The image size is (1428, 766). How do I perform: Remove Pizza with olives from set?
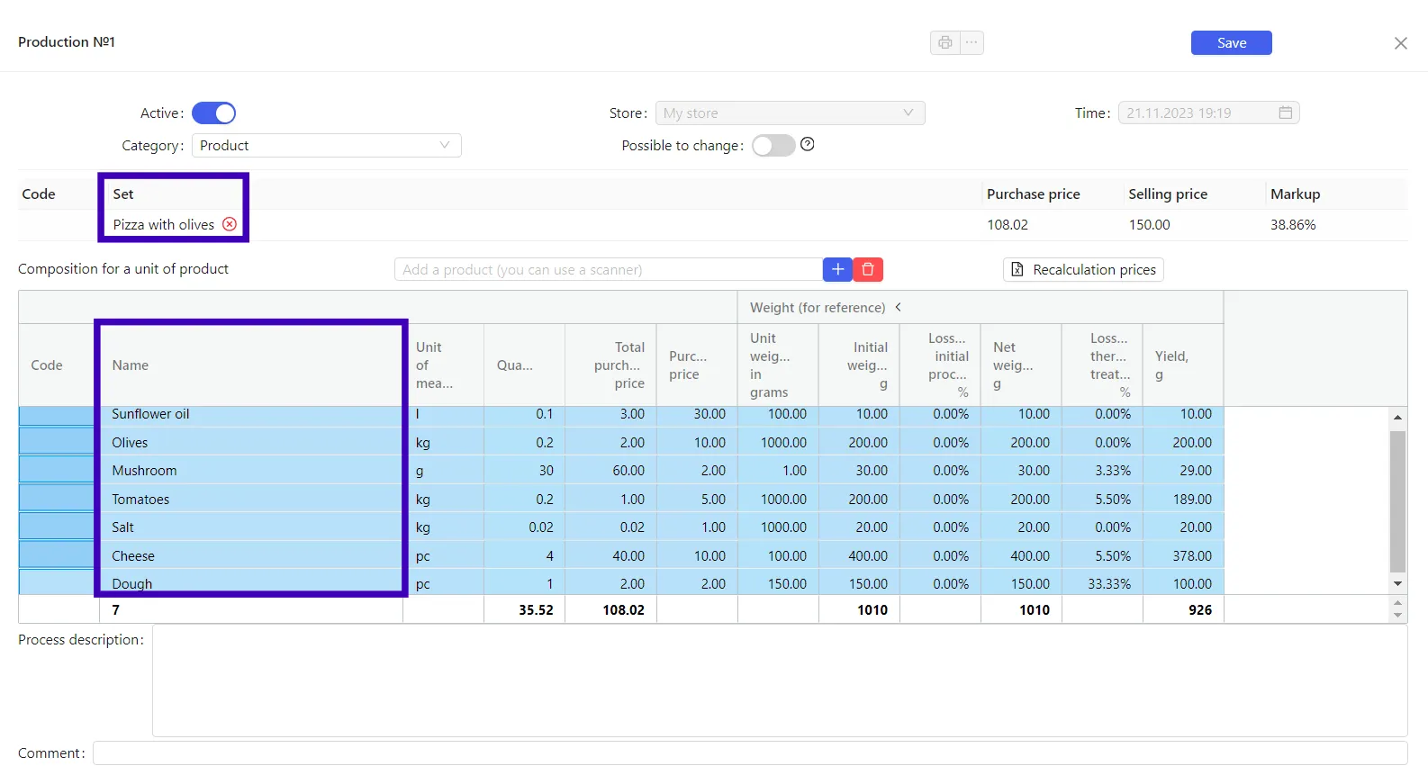tap(230, 224)
